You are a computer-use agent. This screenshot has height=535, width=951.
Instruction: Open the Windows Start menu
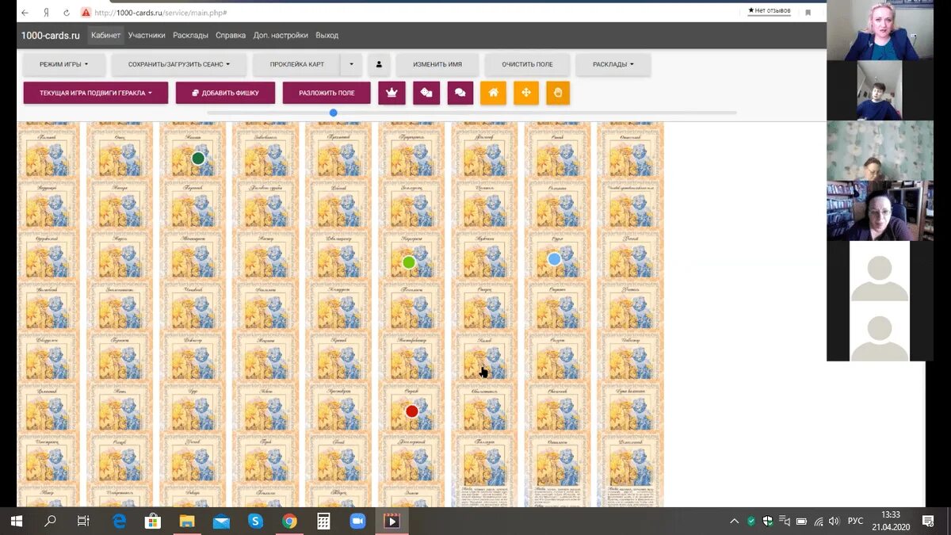coord(16,521)
